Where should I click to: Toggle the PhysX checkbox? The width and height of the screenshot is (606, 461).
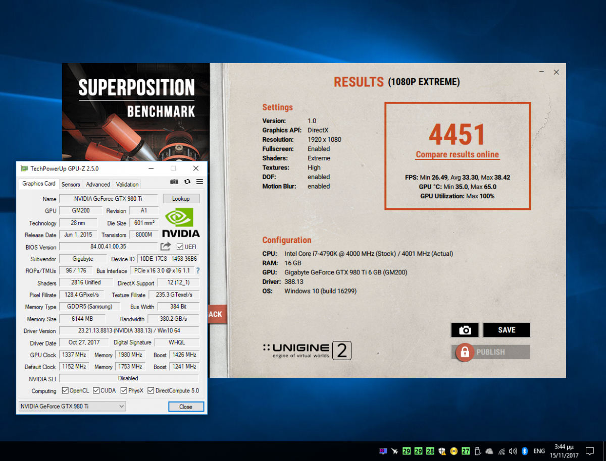pos(125,390)
